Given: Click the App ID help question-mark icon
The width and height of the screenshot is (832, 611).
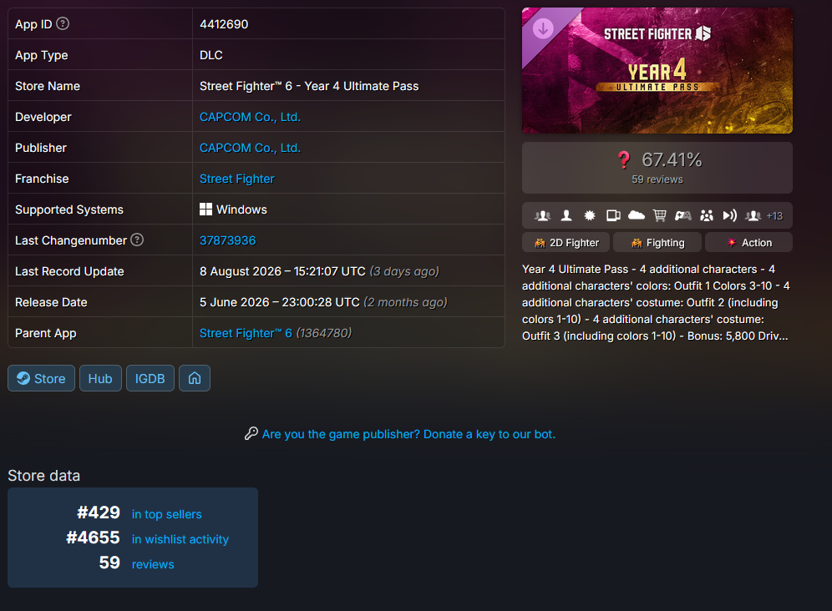Looking at the screenshot, I should (63, 23).
